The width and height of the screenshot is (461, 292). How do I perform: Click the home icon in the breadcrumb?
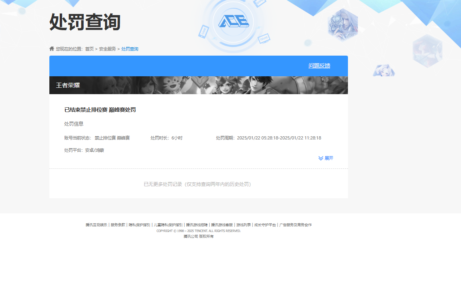51,48
